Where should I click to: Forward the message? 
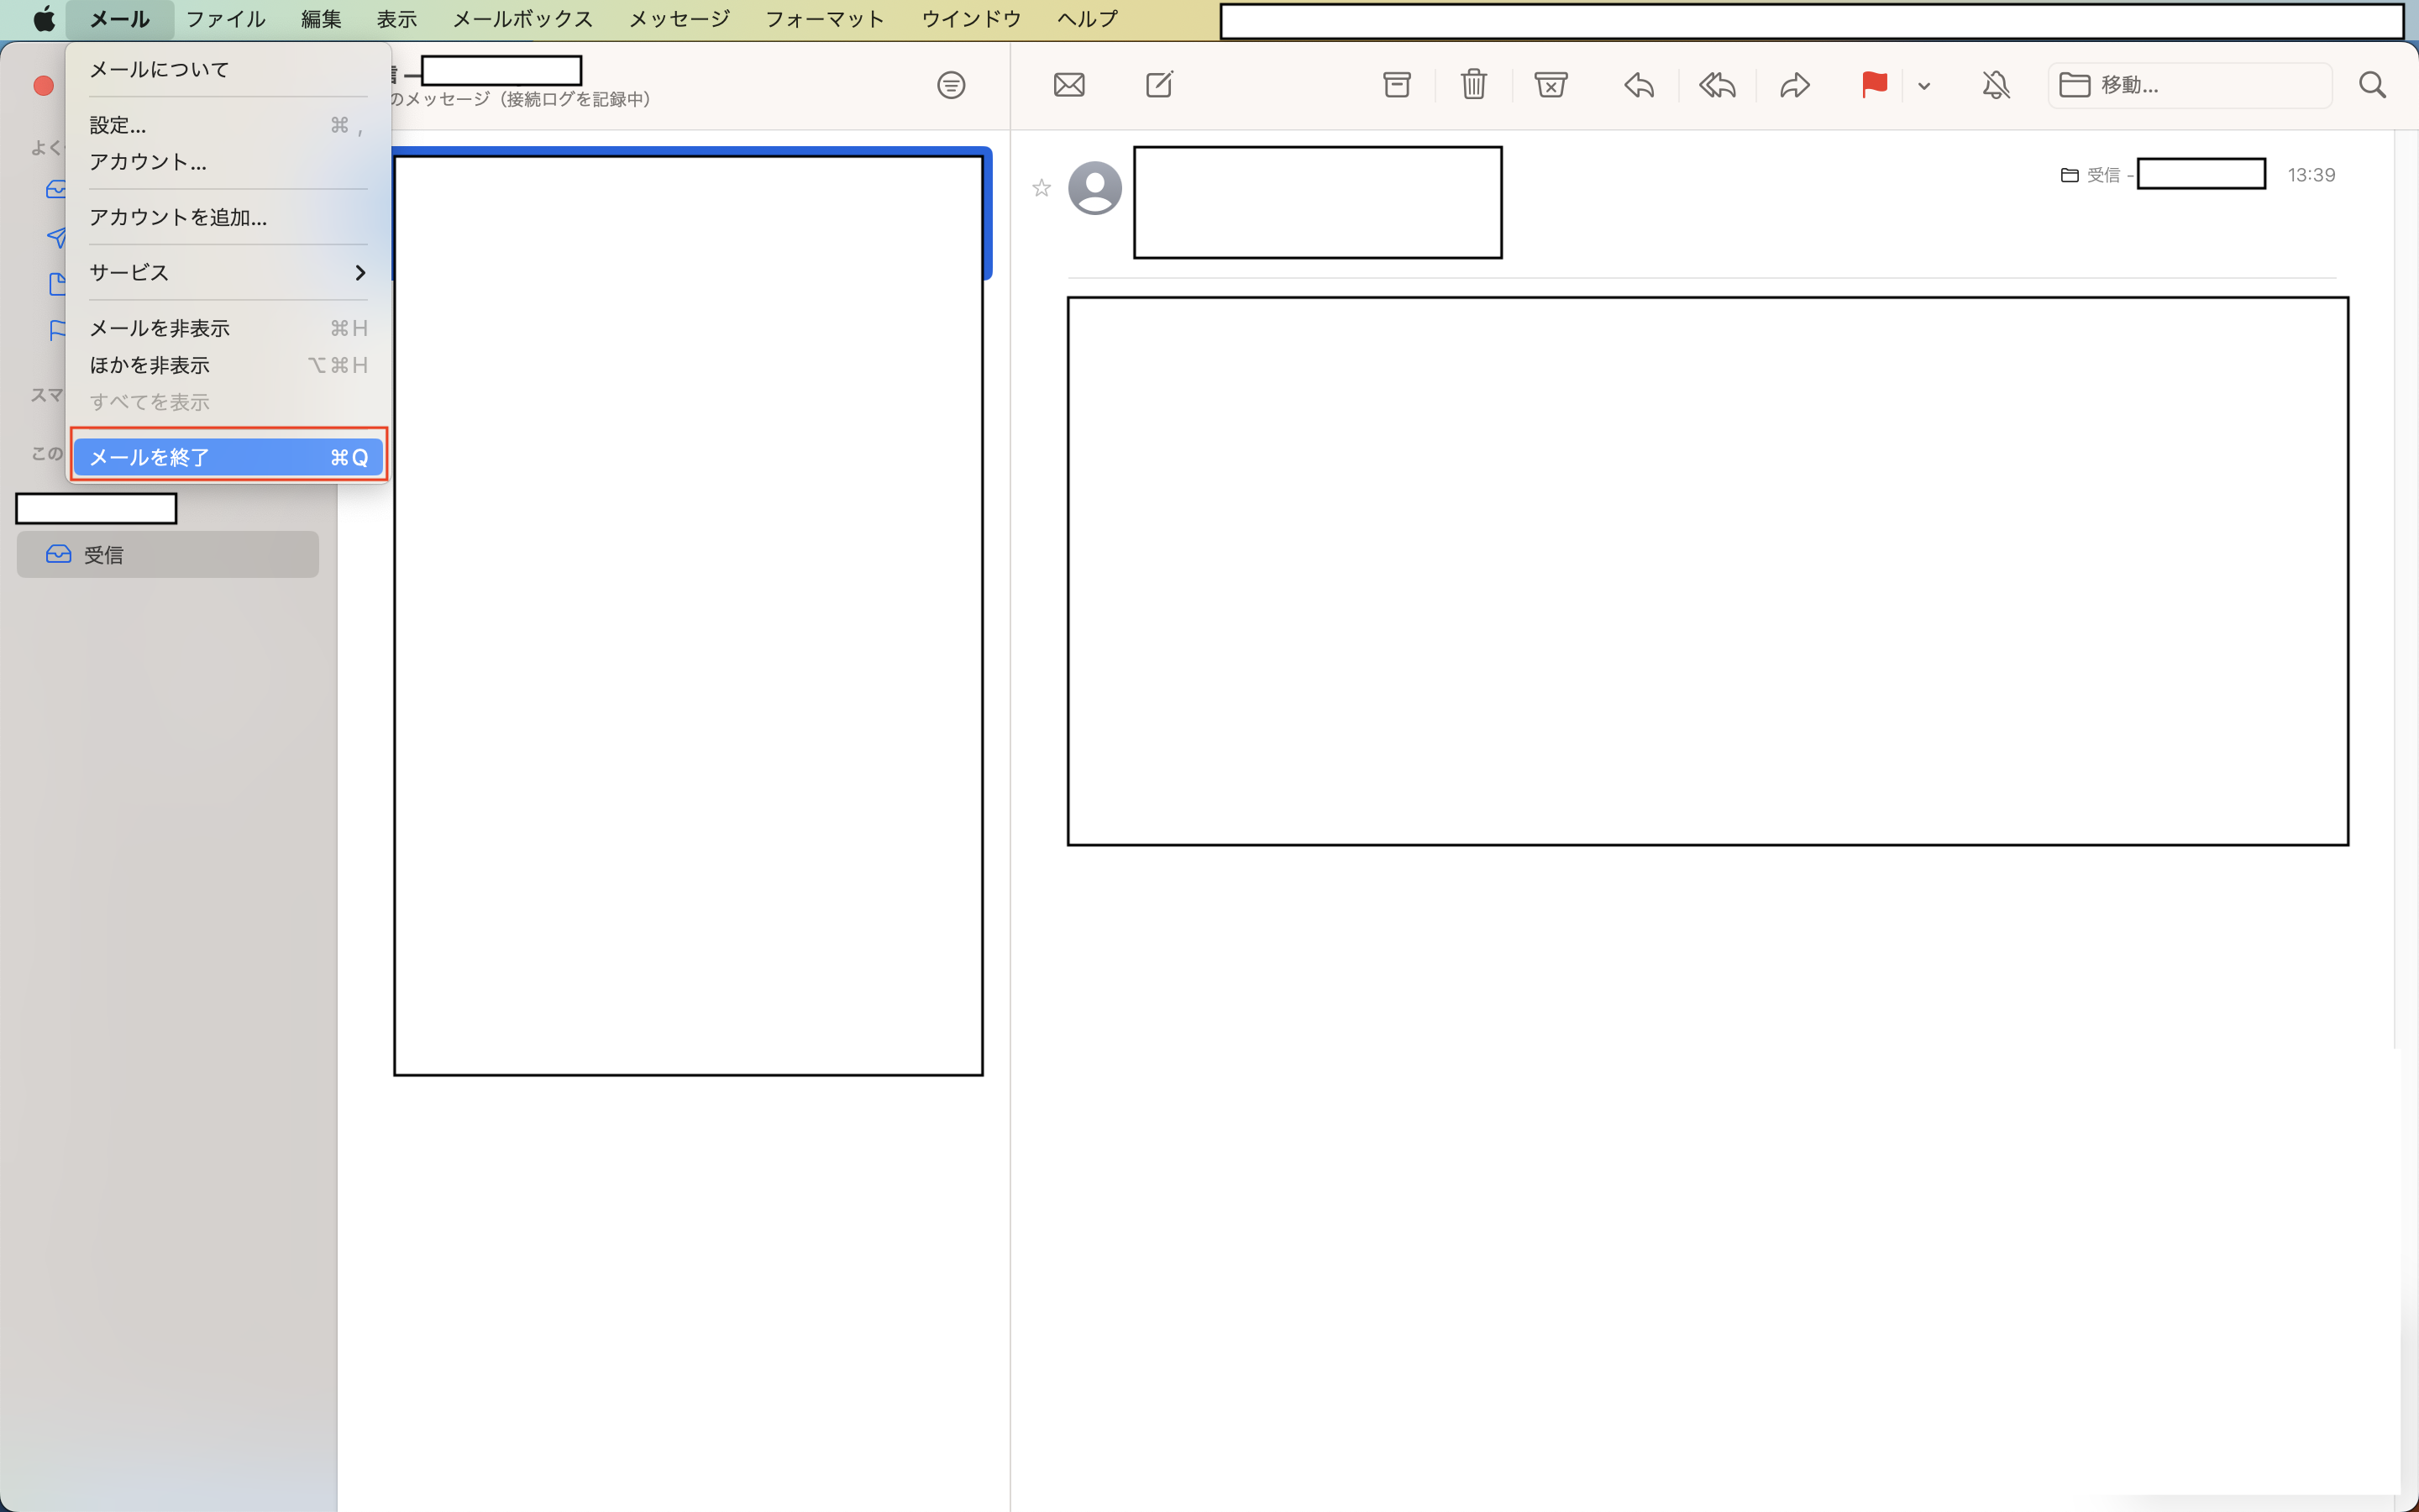(1794, 85)
